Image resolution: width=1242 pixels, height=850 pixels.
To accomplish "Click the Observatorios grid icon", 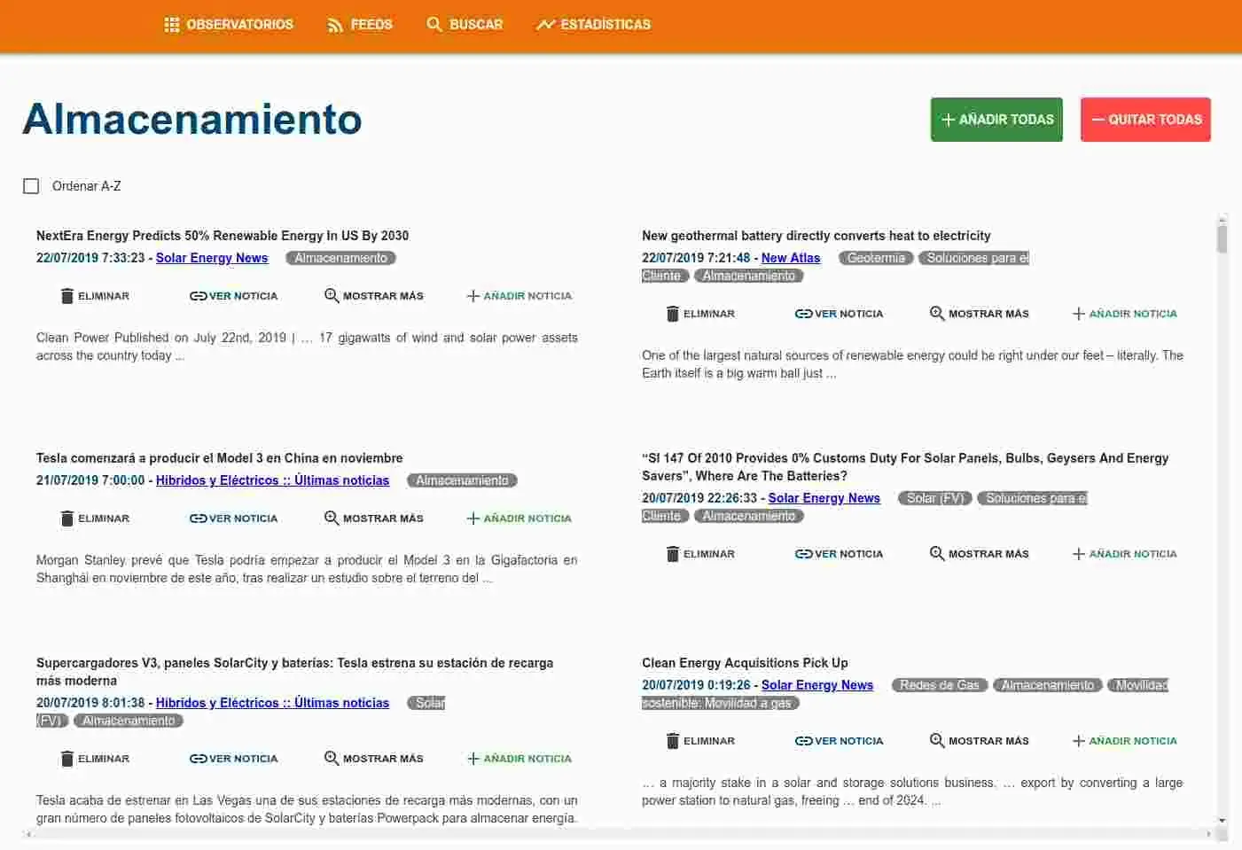I will (x=172, y=25).
